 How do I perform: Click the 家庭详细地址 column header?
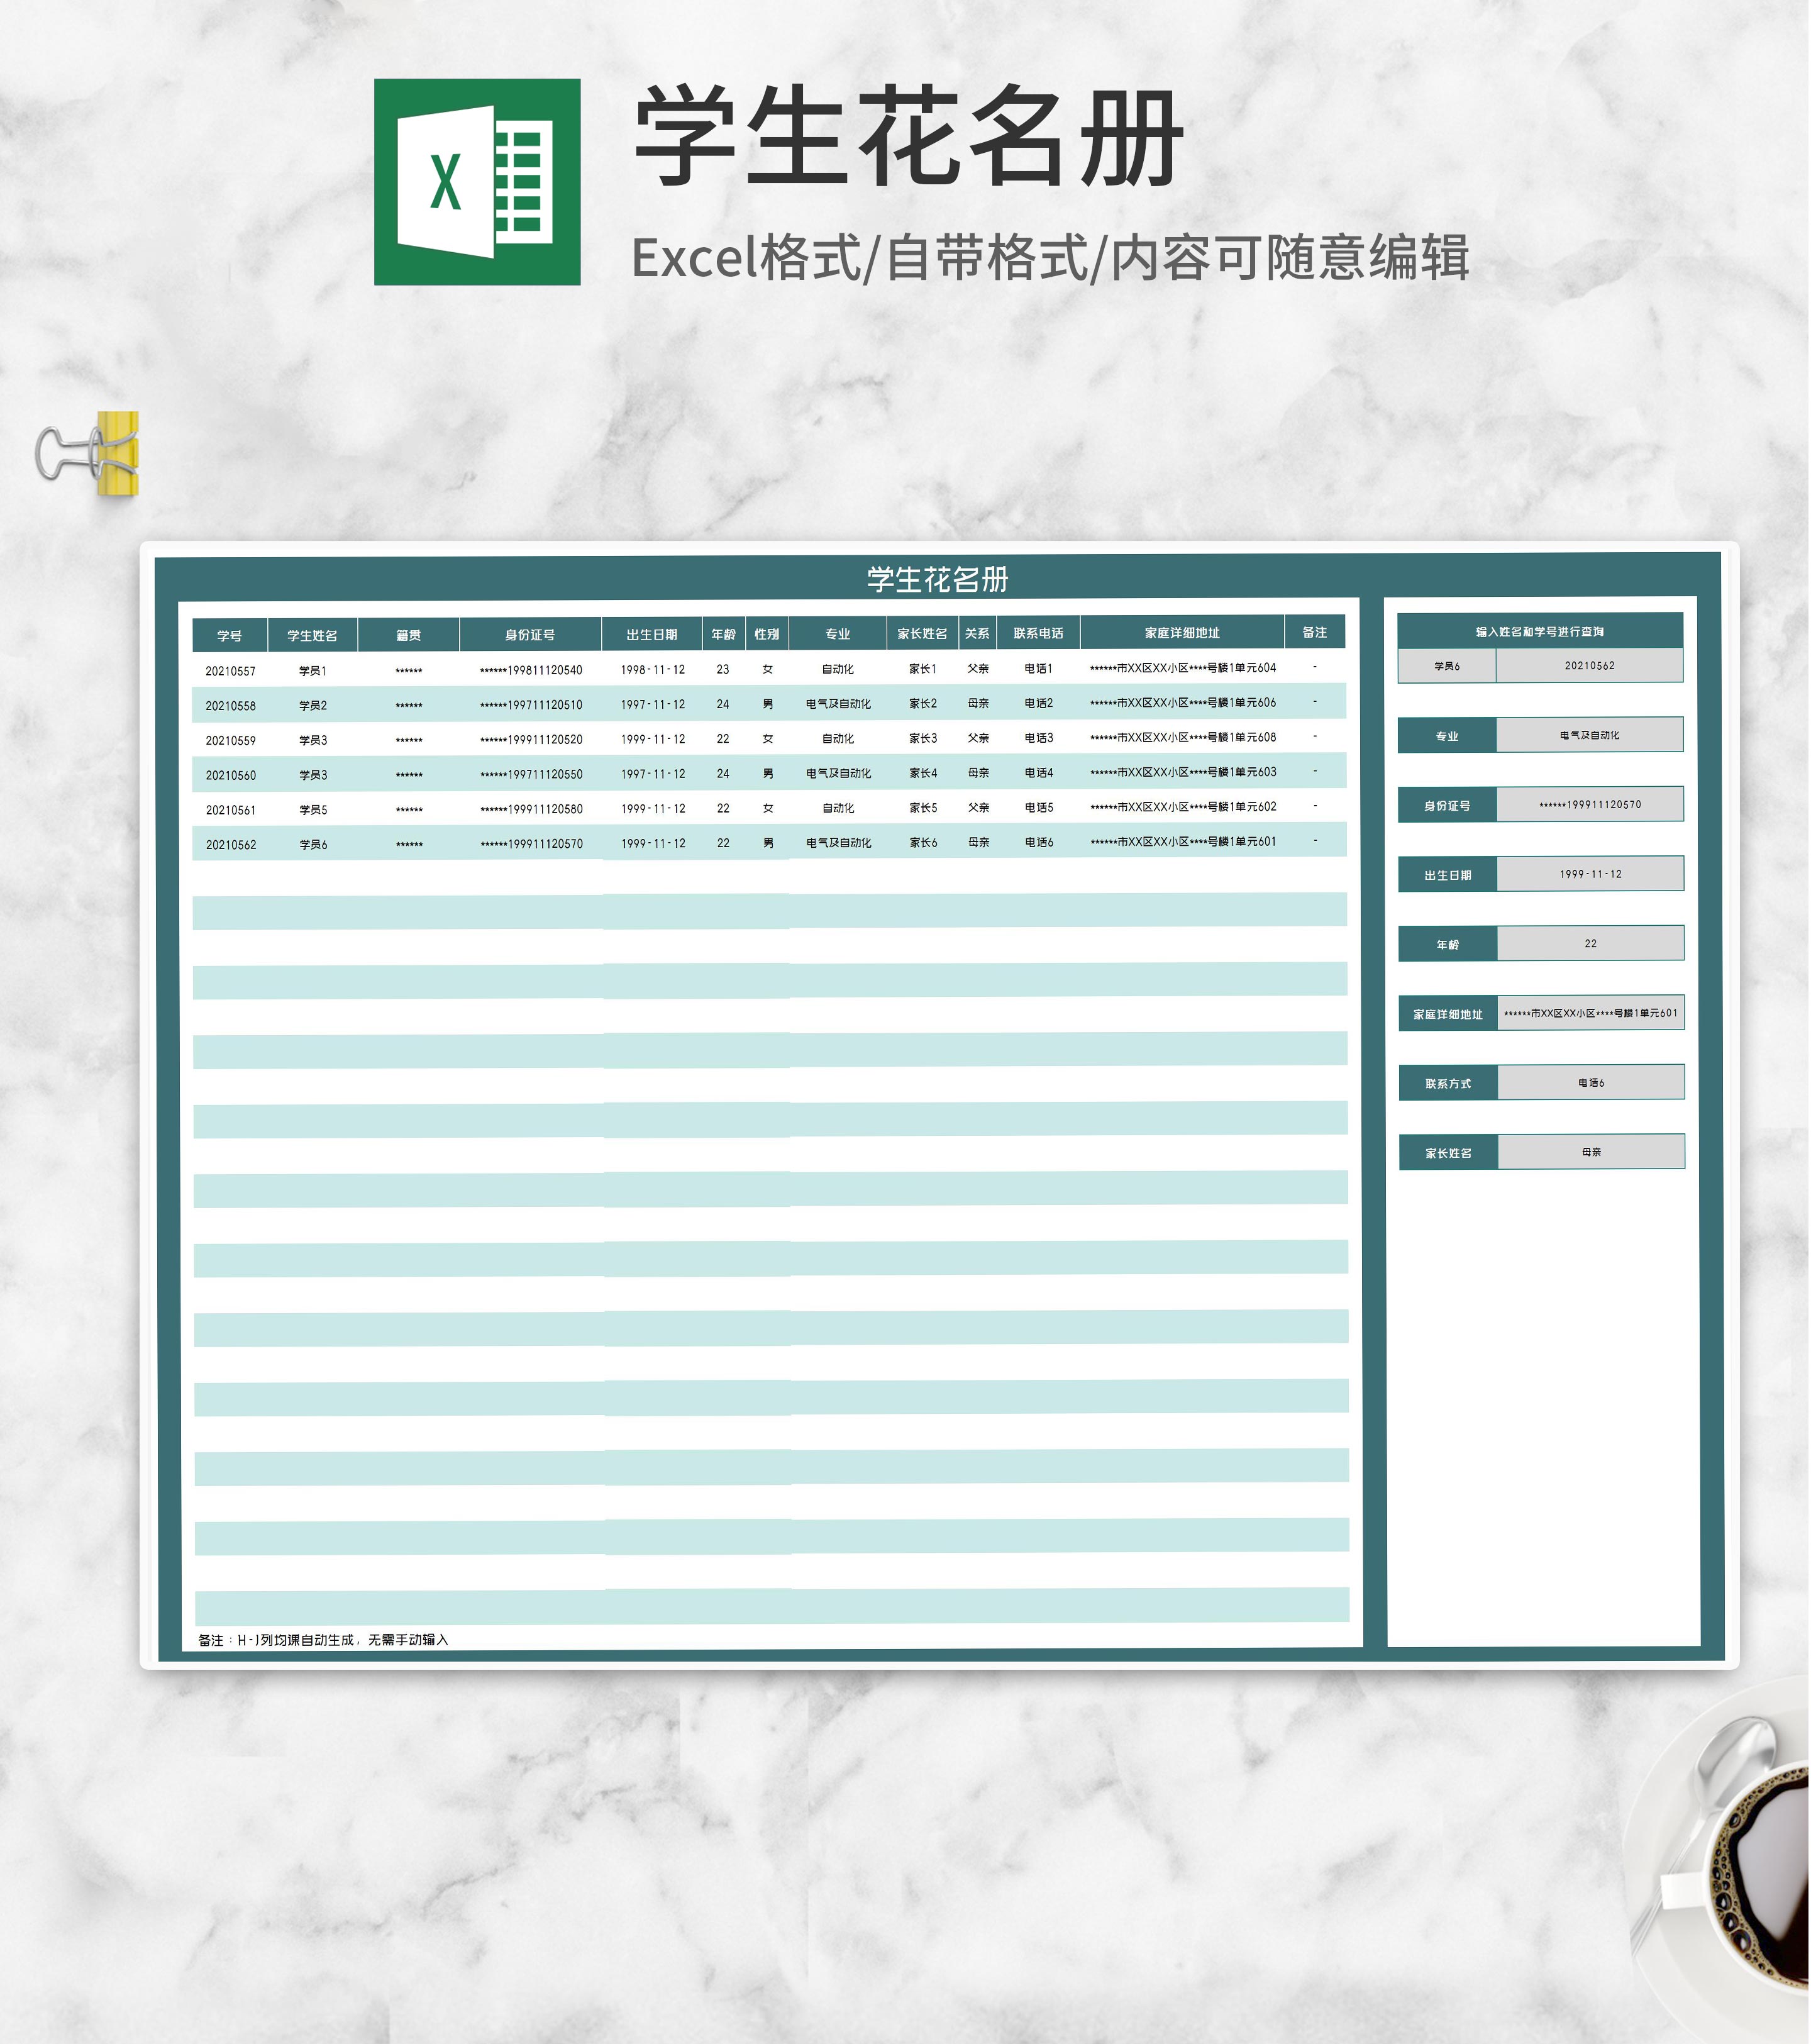[x=1182, y=633]
